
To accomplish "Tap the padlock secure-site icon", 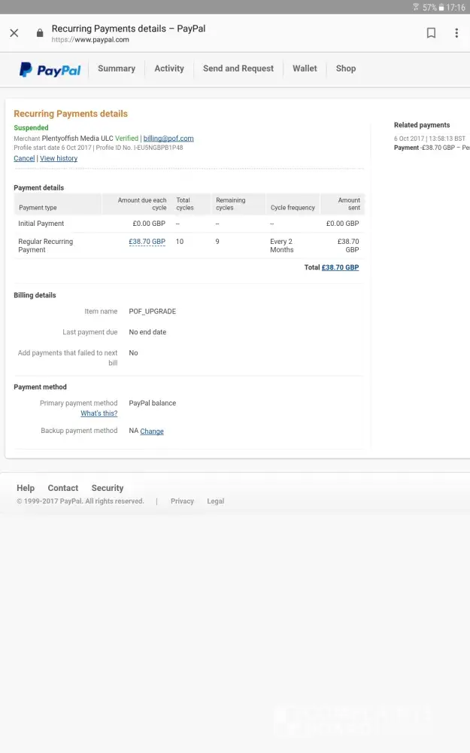I will pyautogui.click(x=40, y=32).
